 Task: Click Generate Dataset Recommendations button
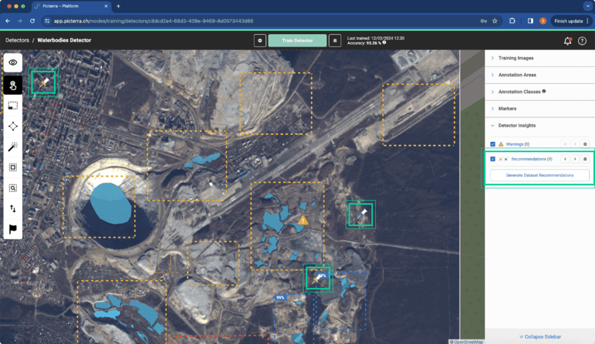click(x=540, y=175)
